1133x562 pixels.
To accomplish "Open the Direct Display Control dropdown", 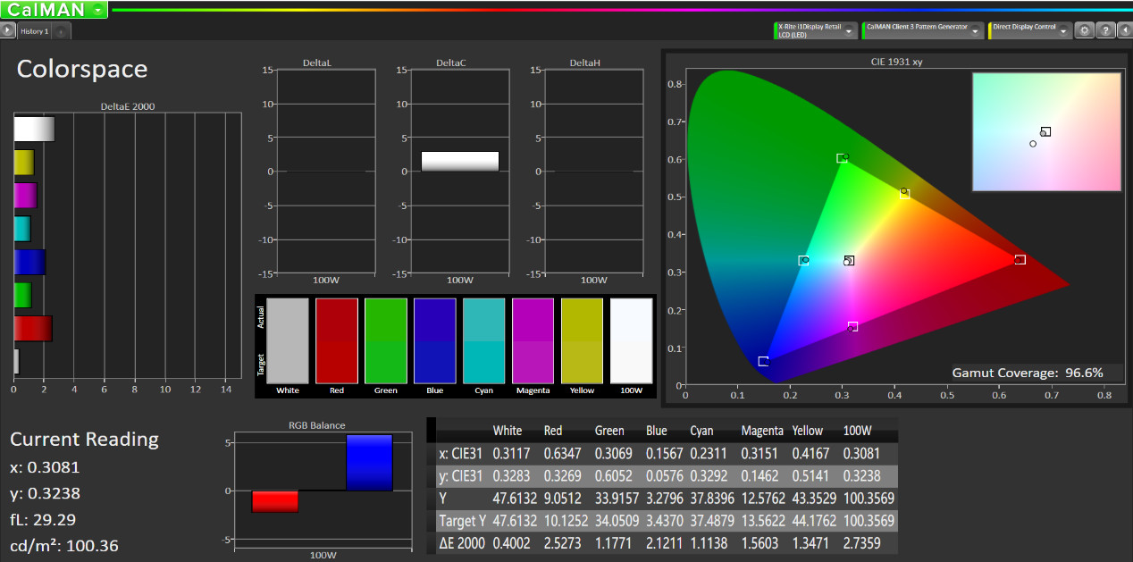I will click(1063, 30).
